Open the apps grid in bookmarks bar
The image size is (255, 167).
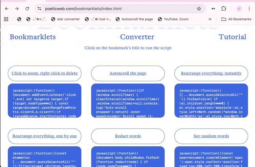tap(6, 19)
